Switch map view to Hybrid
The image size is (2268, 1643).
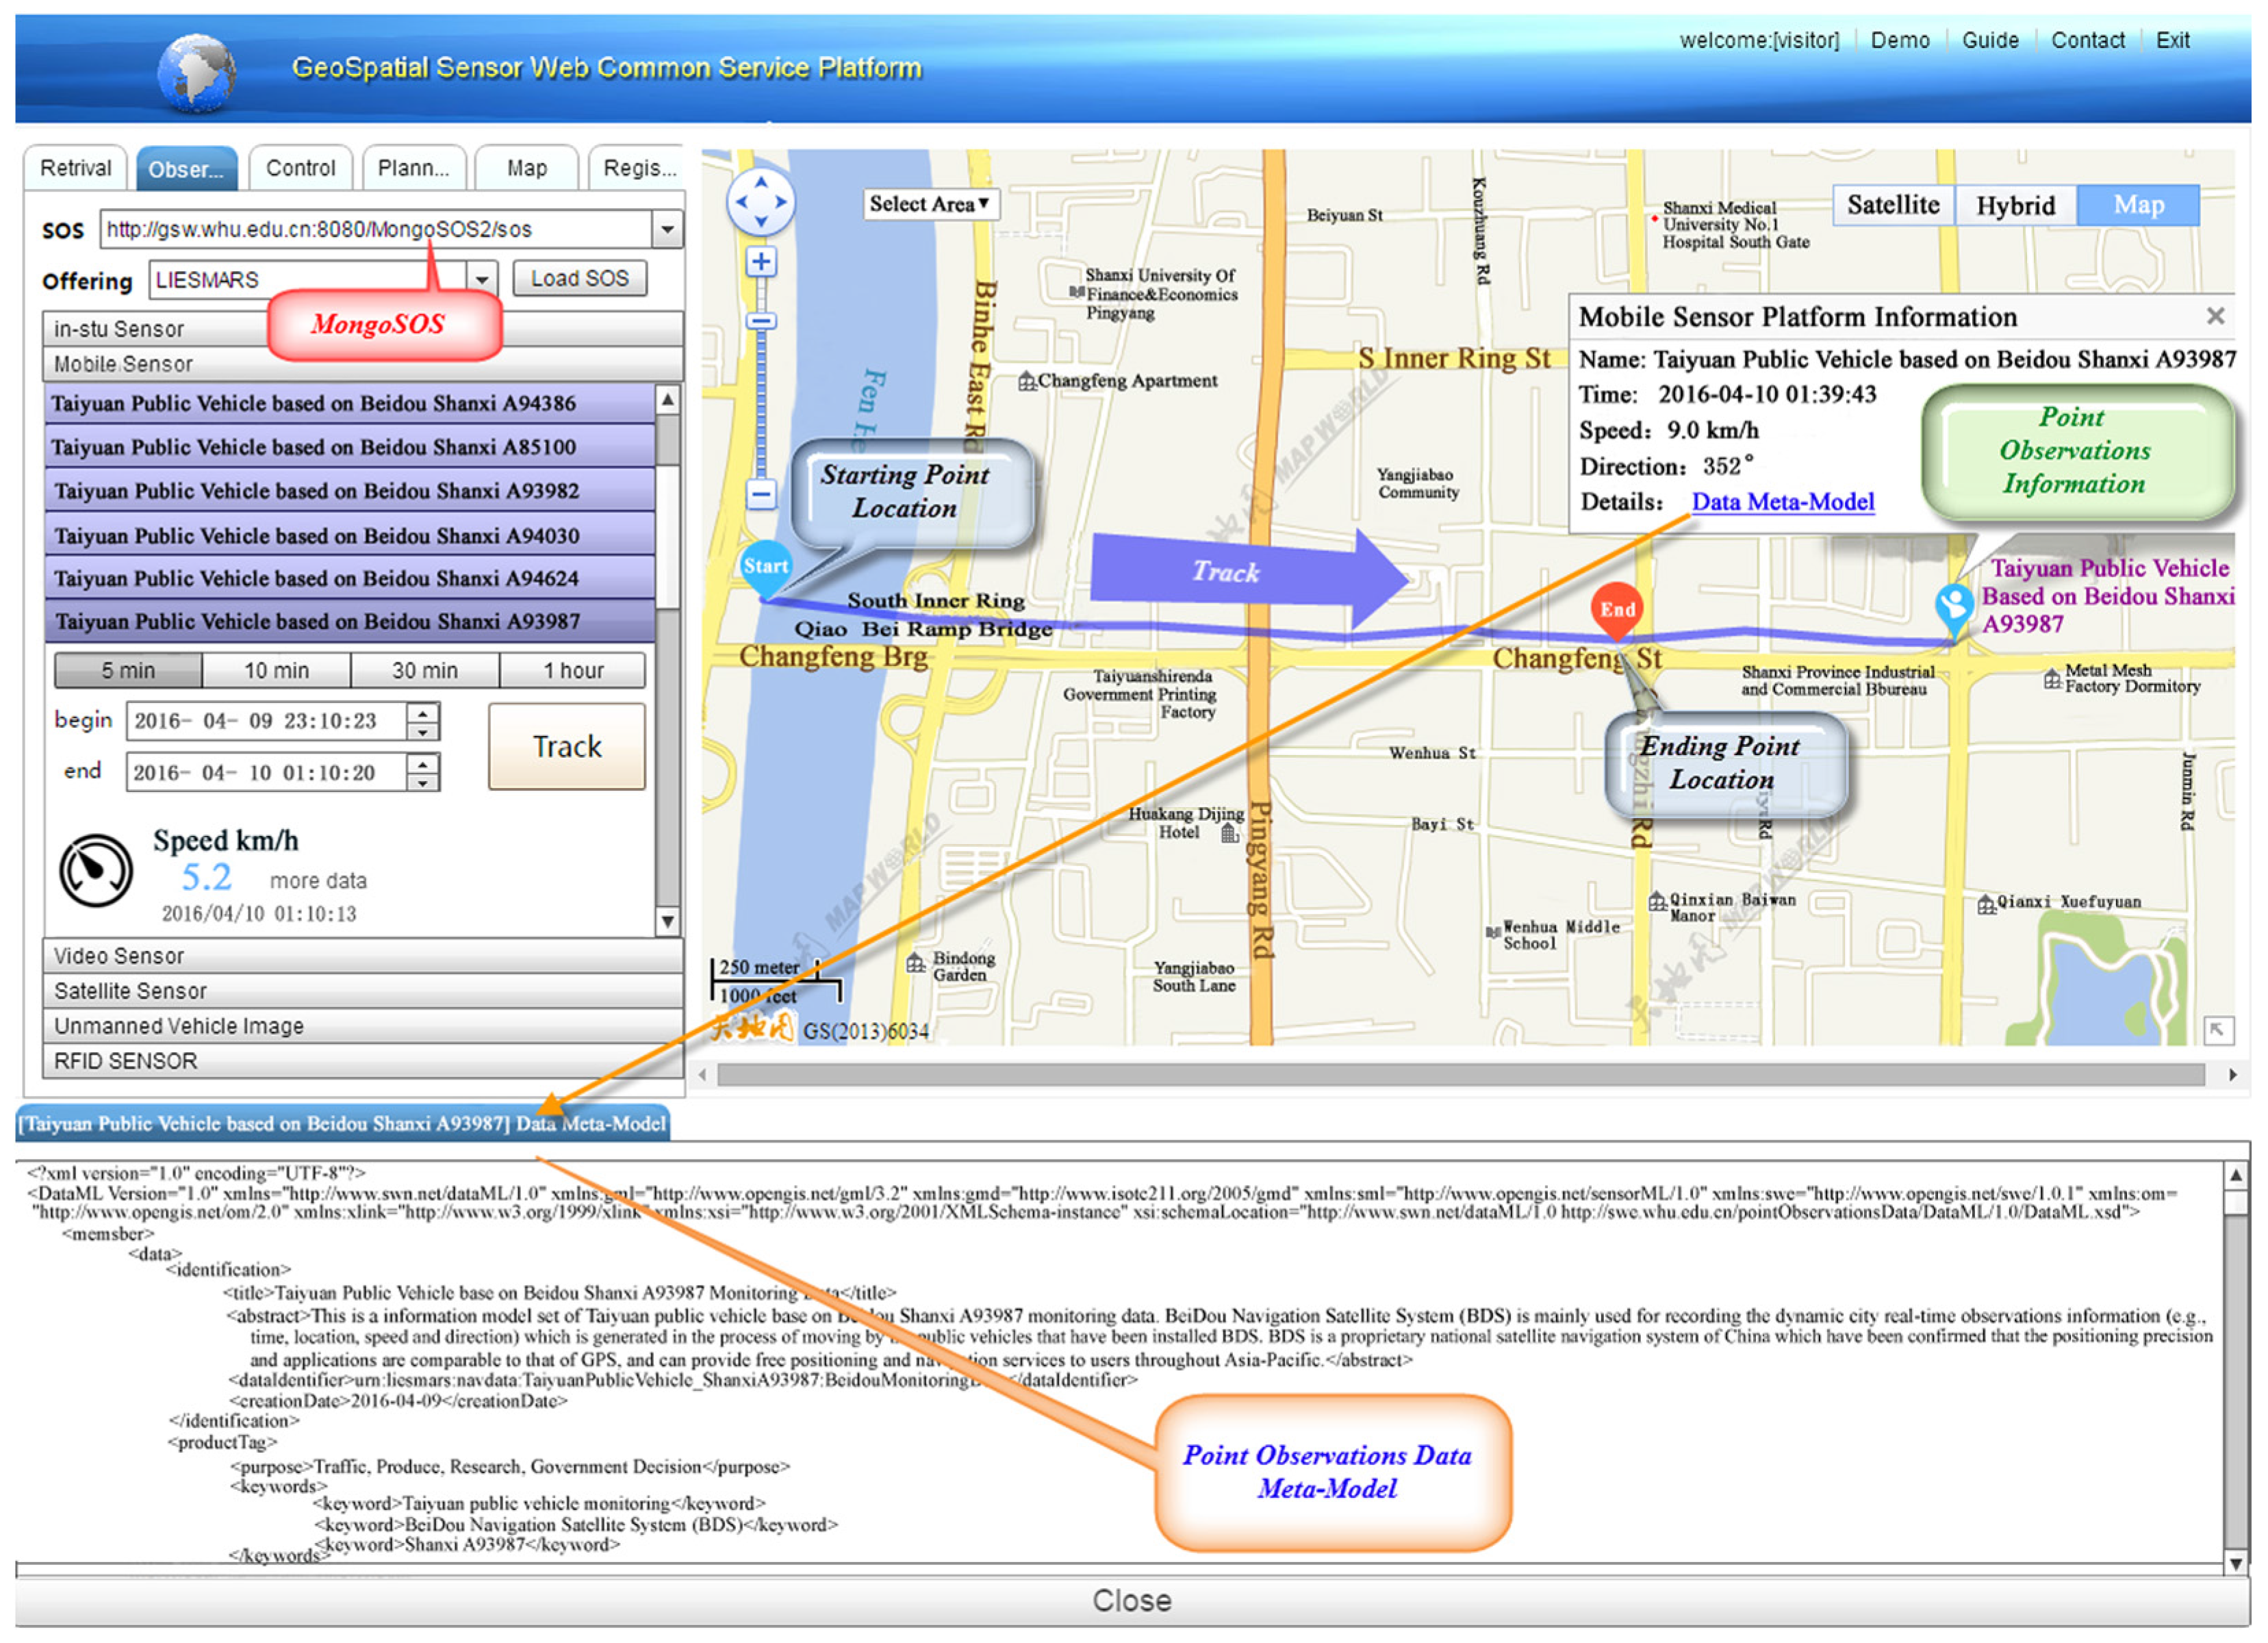pos(2015,205)
